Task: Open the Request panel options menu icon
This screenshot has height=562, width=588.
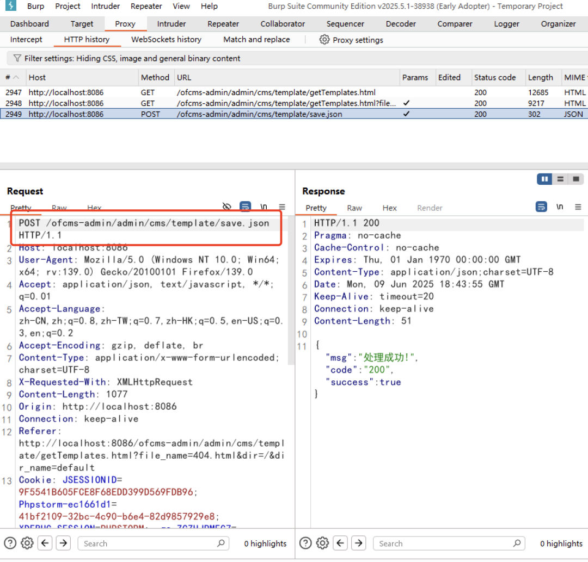Action: (x=282, y=207)
